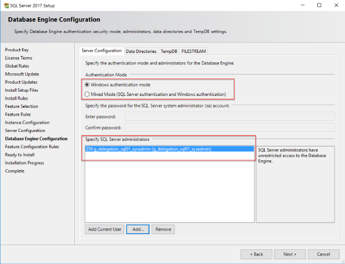Cancel the SQL Server setup
Image resolution: width=345 pixels, height=264 pixels.
click(x=324, y=254)
